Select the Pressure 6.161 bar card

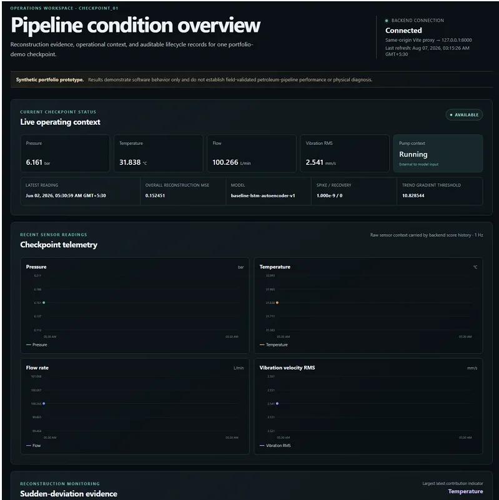click(x=65, y=154)
